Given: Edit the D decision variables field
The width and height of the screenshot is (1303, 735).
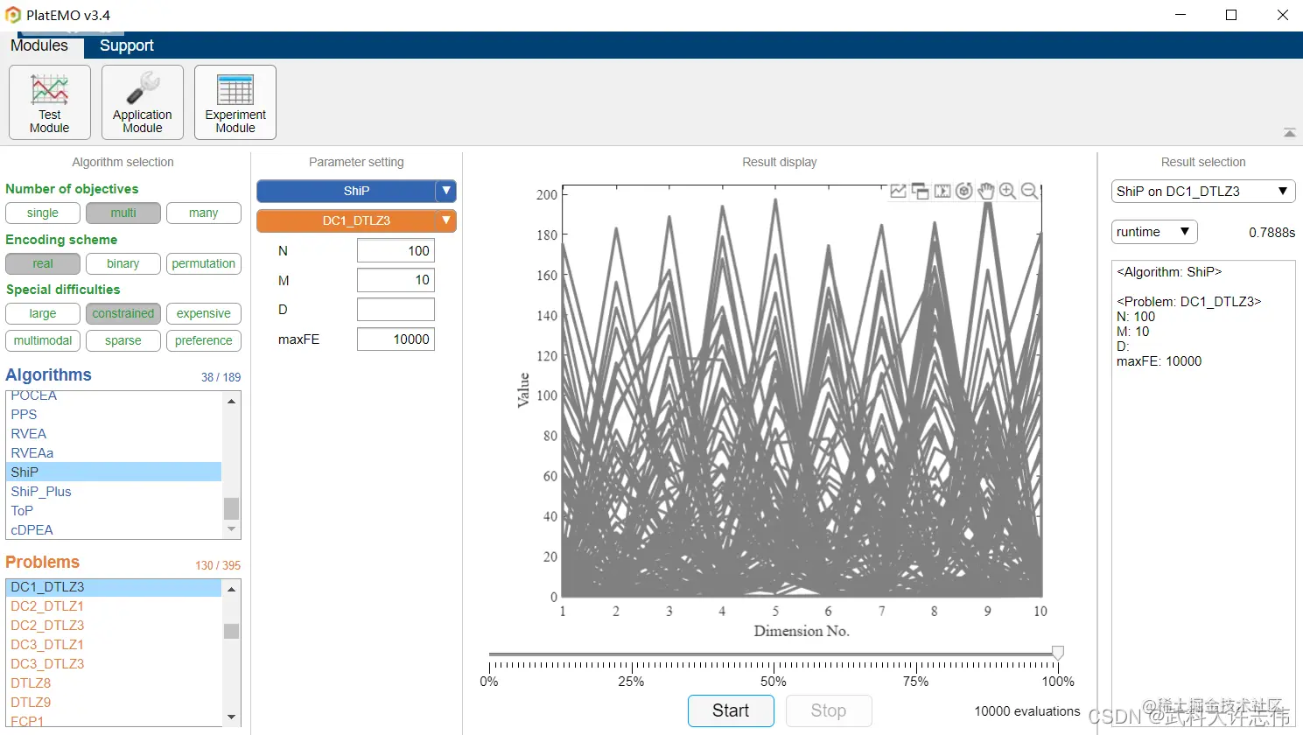Looking at the screenshot, I should coord(396,310).
